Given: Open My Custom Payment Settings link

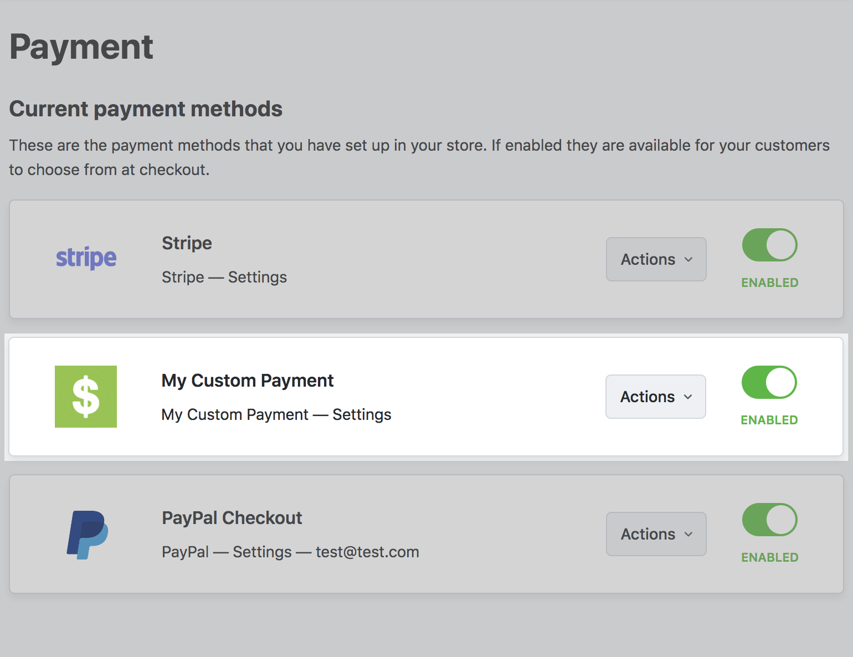Looking at the screenshot, I should 362,414.
